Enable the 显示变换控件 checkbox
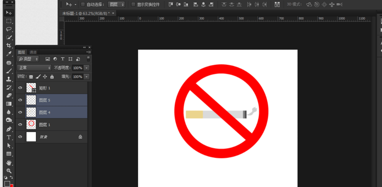This screenshot has width=382, height=187. [133, 5]
